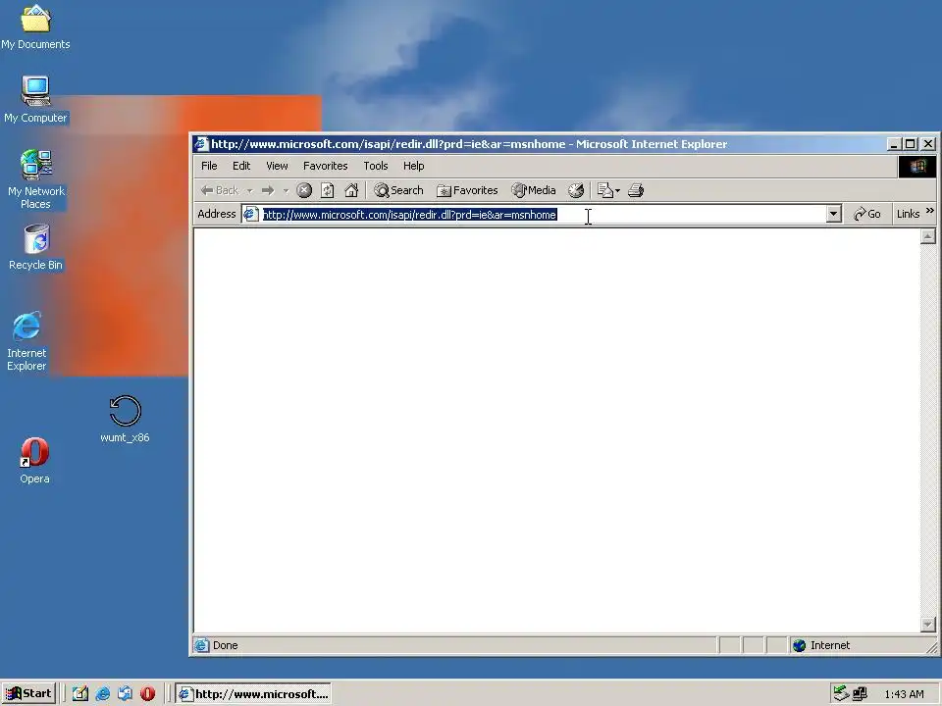
Task: Click the status bar page icon next to Done
Action: point(202,645)
